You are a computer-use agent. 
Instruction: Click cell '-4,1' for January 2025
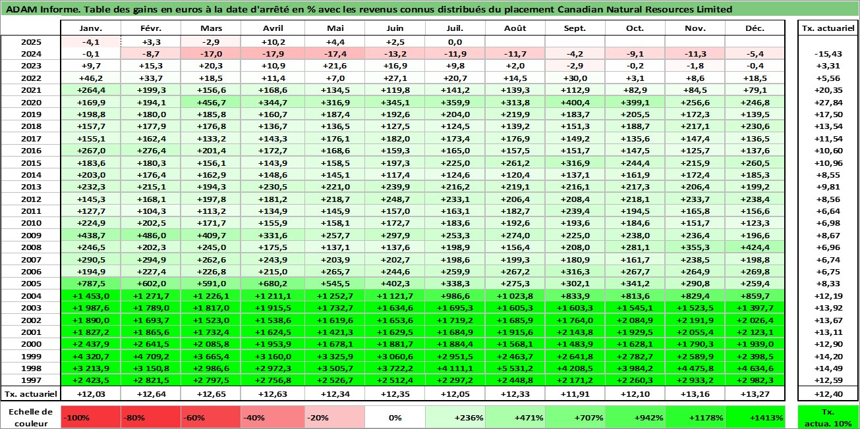click(90, 41)
